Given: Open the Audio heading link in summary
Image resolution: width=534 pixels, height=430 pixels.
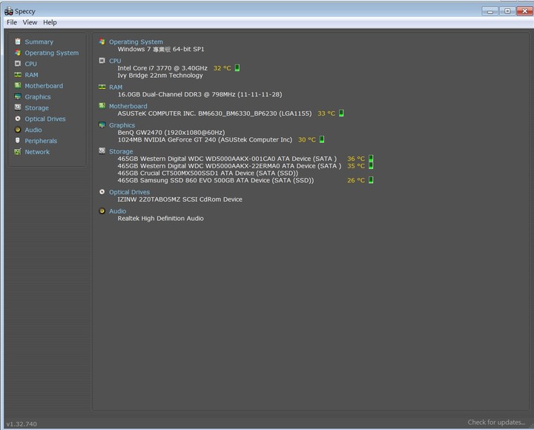Looking at the screenshot, I should [x=117, y=211].
